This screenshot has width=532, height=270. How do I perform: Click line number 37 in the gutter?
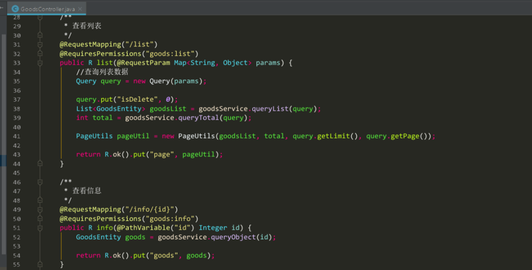click(x=17, y=100)
